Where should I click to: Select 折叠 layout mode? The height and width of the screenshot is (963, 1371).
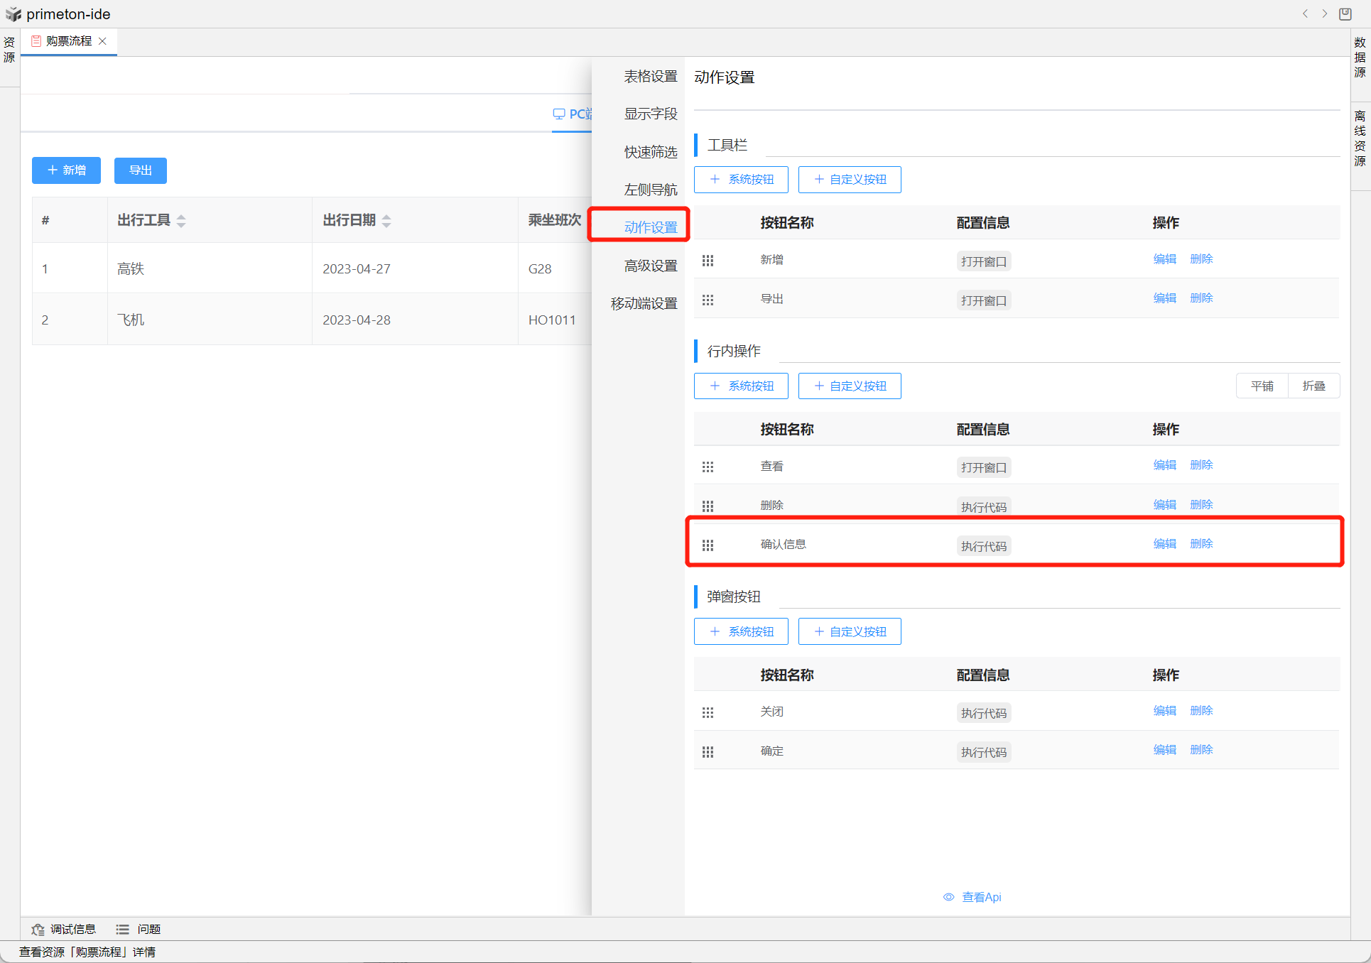(x=1313, y=386)
